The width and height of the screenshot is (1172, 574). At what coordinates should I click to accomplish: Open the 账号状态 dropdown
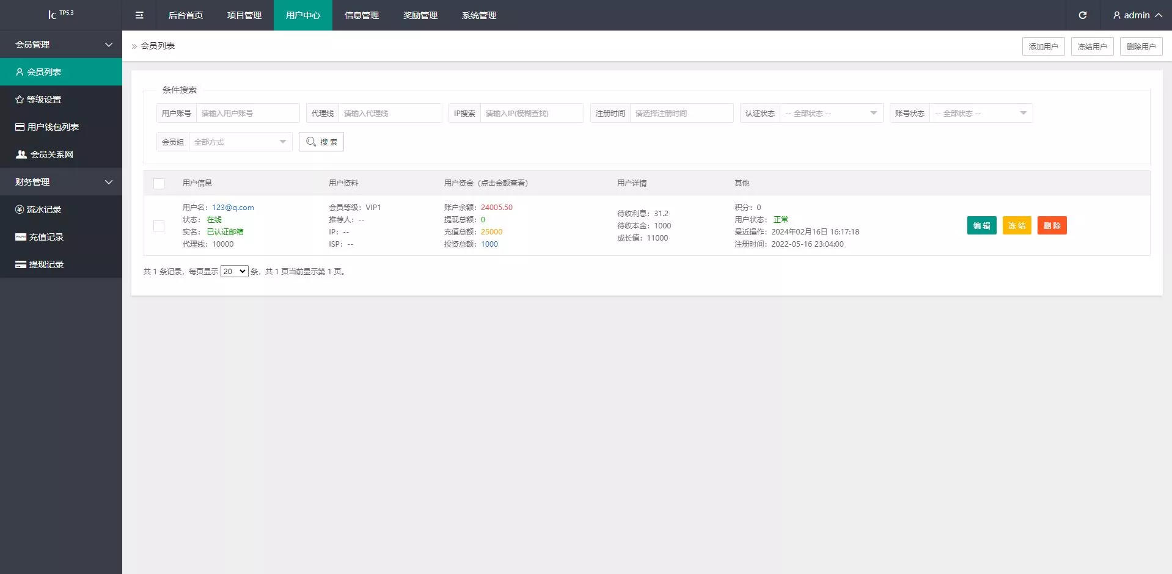980,113
